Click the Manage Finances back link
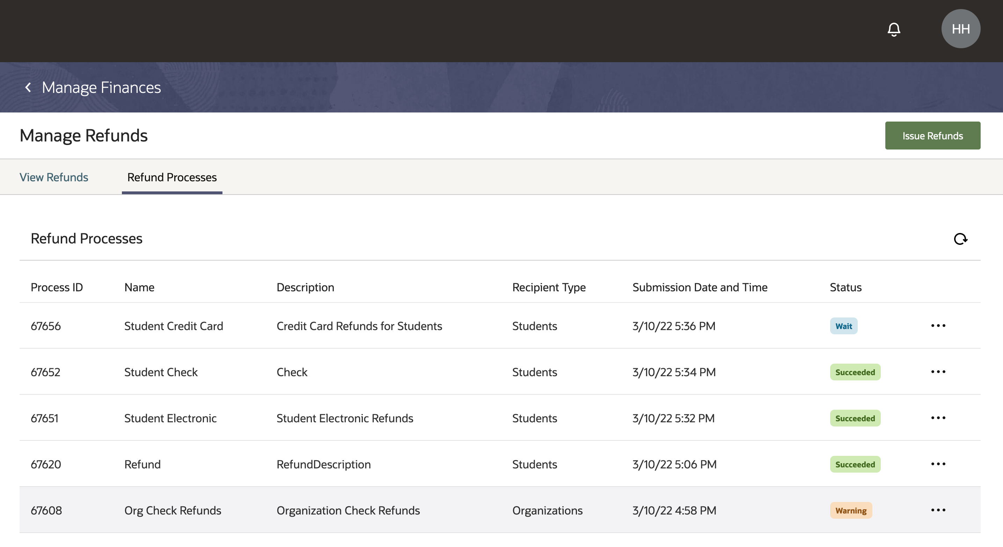Screen dimensions: 1003x547 (x=101, y=87)
